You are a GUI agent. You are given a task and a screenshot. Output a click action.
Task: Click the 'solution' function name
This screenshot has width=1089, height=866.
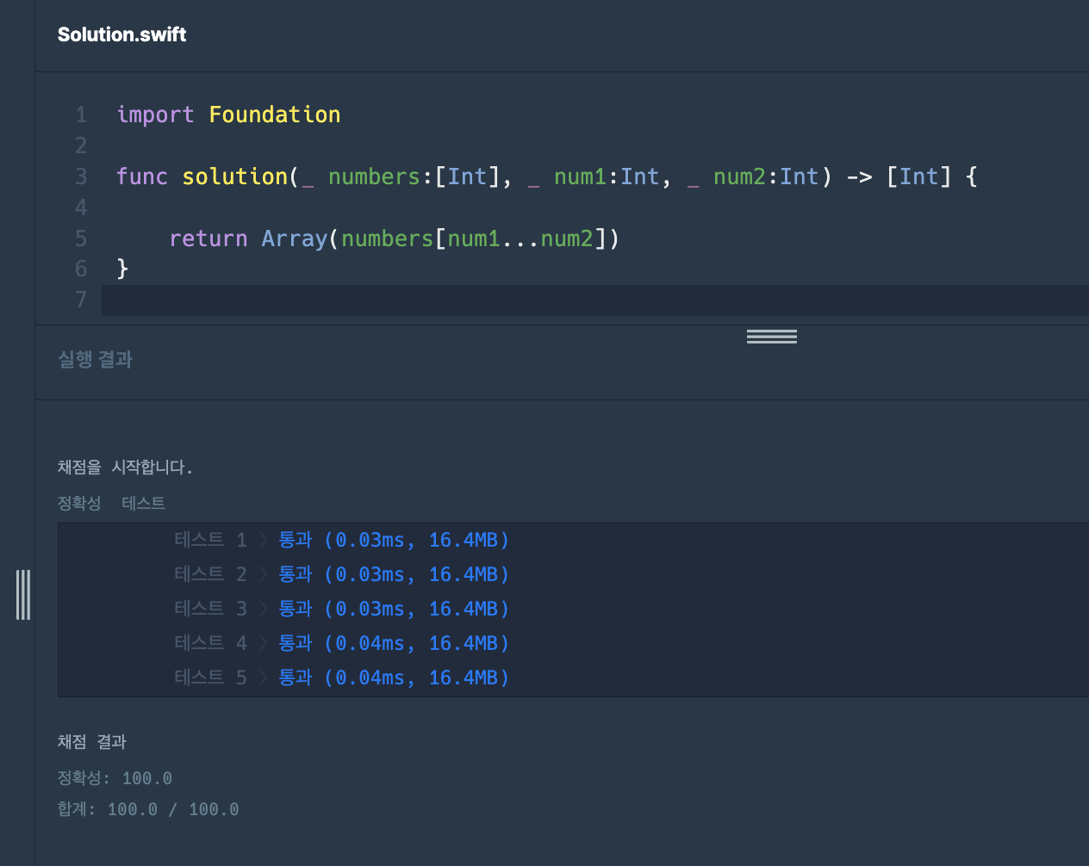point(235,176)
